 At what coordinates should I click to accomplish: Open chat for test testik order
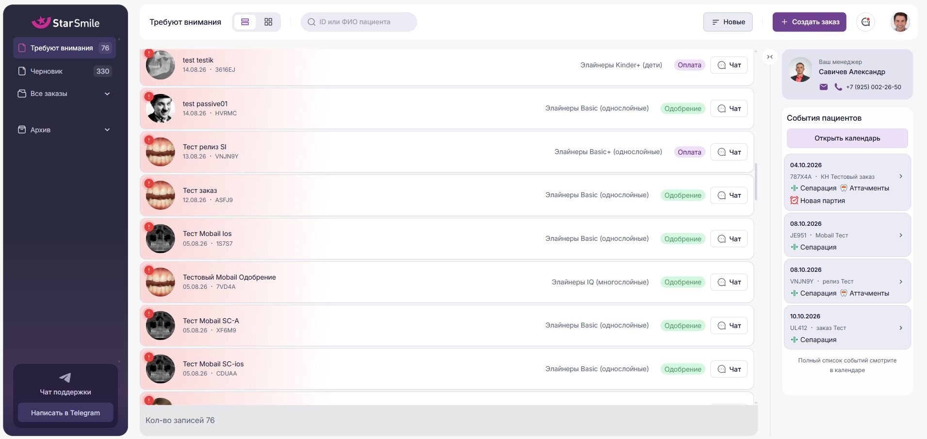pyautogui.click(x=729, y=65)
